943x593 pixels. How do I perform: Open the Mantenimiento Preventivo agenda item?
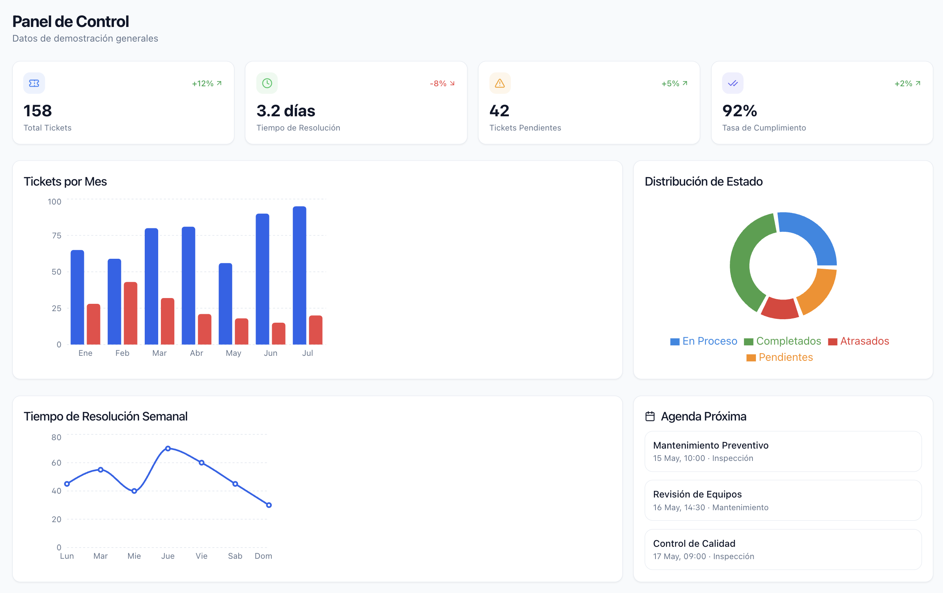[783, 451]
